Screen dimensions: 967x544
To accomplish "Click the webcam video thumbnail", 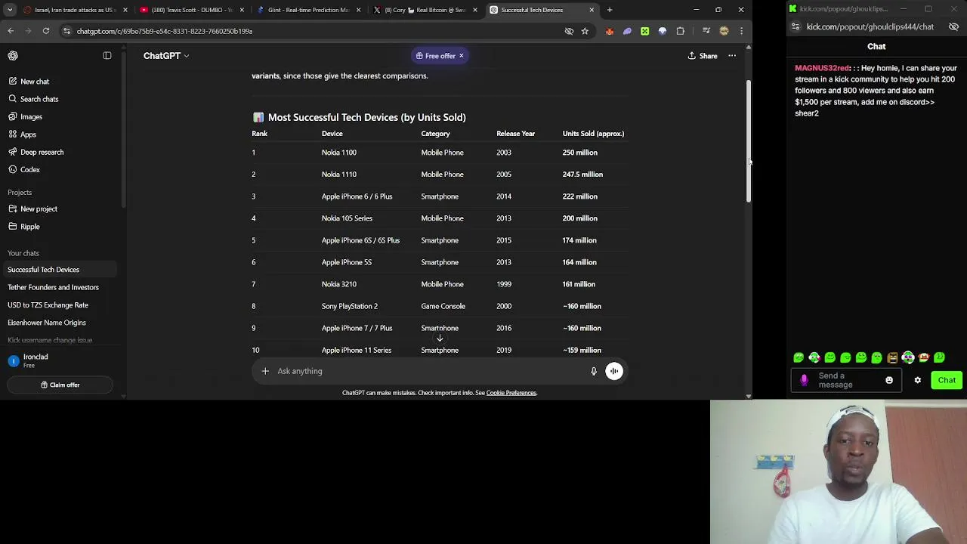I will point(839,472).
